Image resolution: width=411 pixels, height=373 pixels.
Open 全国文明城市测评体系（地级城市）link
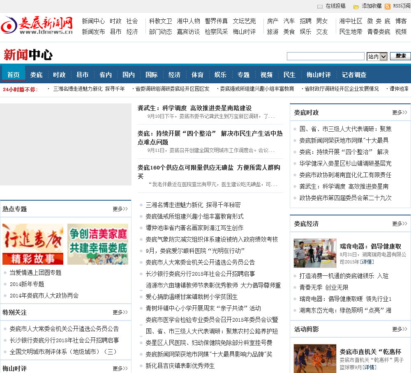[63, 352]
